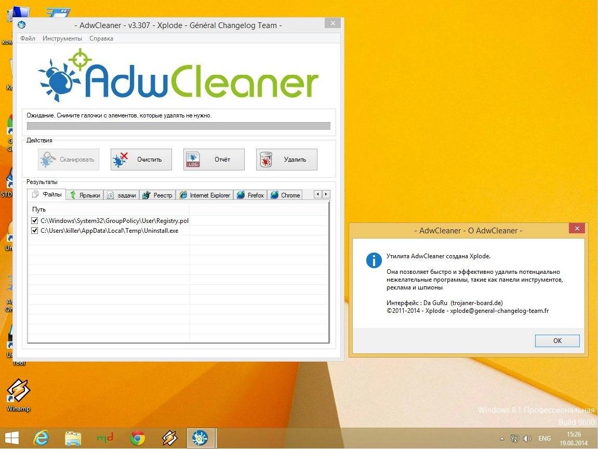This screenshot has height=449, width=598.
Task: Click the AdwCleaner title bar icon
Action: click(22, 25)
